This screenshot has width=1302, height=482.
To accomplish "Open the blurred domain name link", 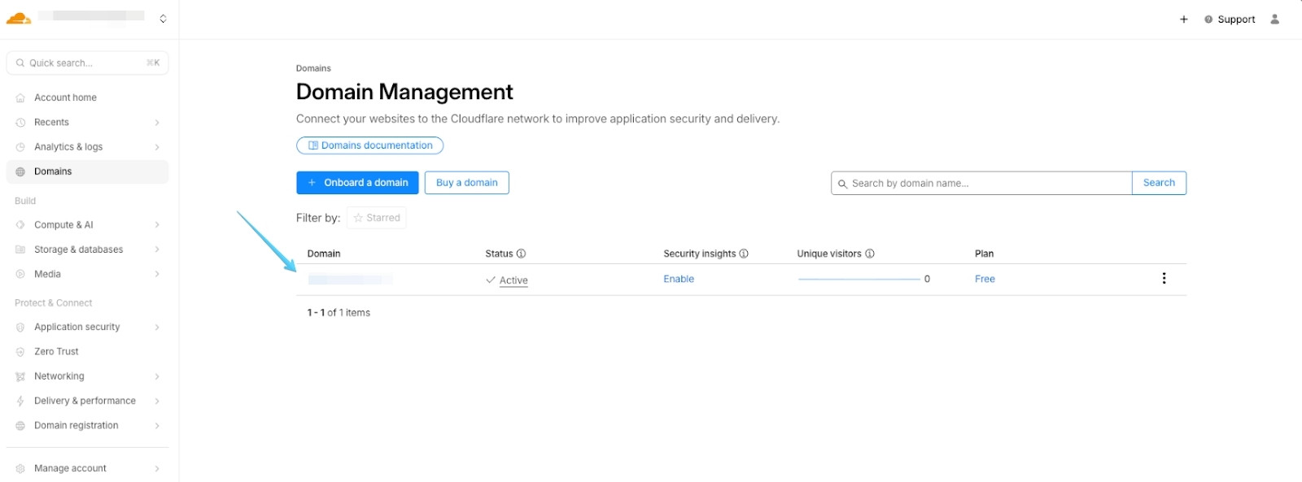I will pyautogui.click(x=350, y=280).
